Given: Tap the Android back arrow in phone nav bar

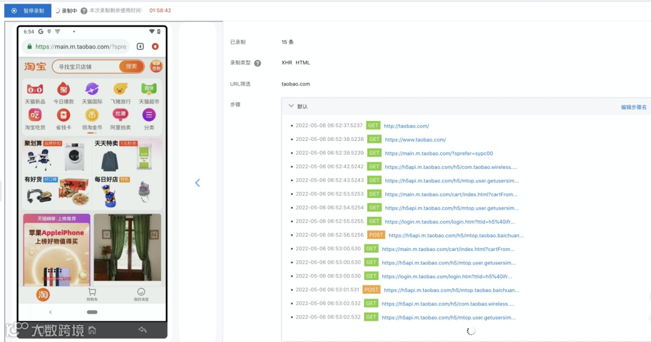Looking at the screenshot, I should tap(50, 312).
